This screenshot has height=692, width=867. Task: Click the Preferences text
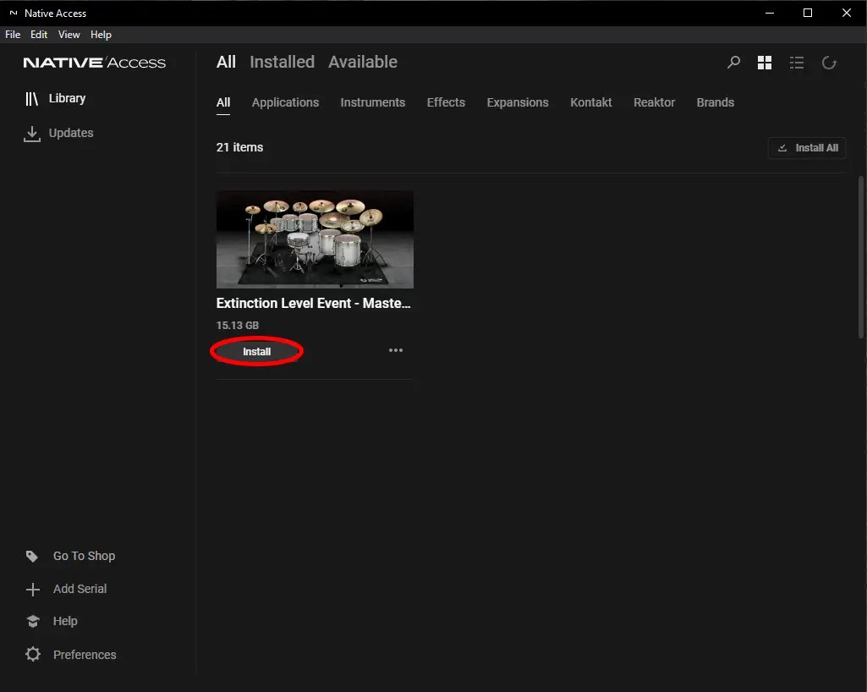coord(85,655)
